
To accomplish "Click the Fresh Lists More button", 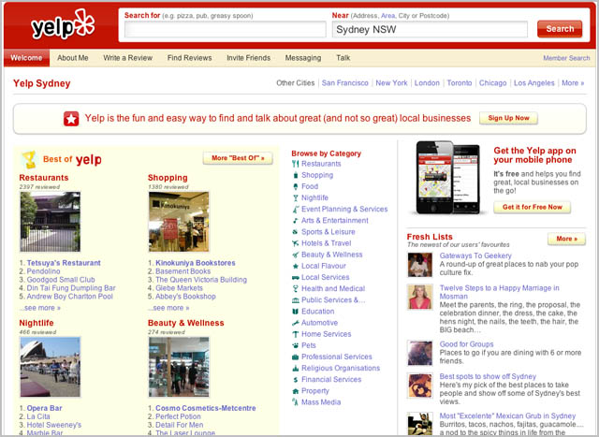I will coord(566,239).
